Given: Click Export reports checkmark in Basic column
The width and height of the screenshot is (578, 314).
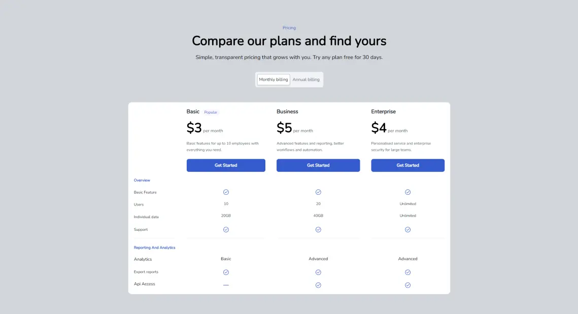Looking at the screenshot, I should pyautogui.click(x=226, y=272).
